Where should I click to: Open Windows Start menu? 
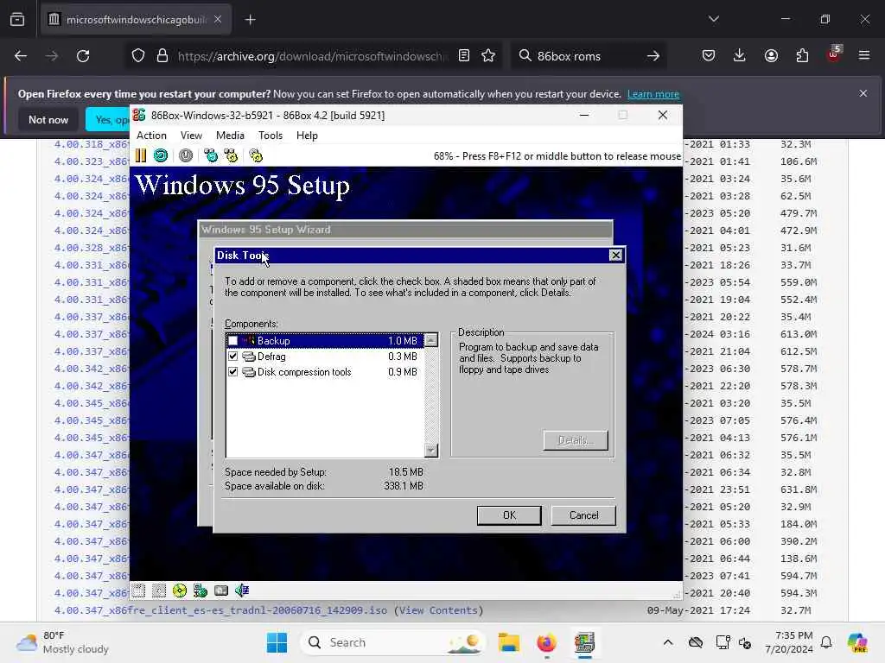point(277,642)
